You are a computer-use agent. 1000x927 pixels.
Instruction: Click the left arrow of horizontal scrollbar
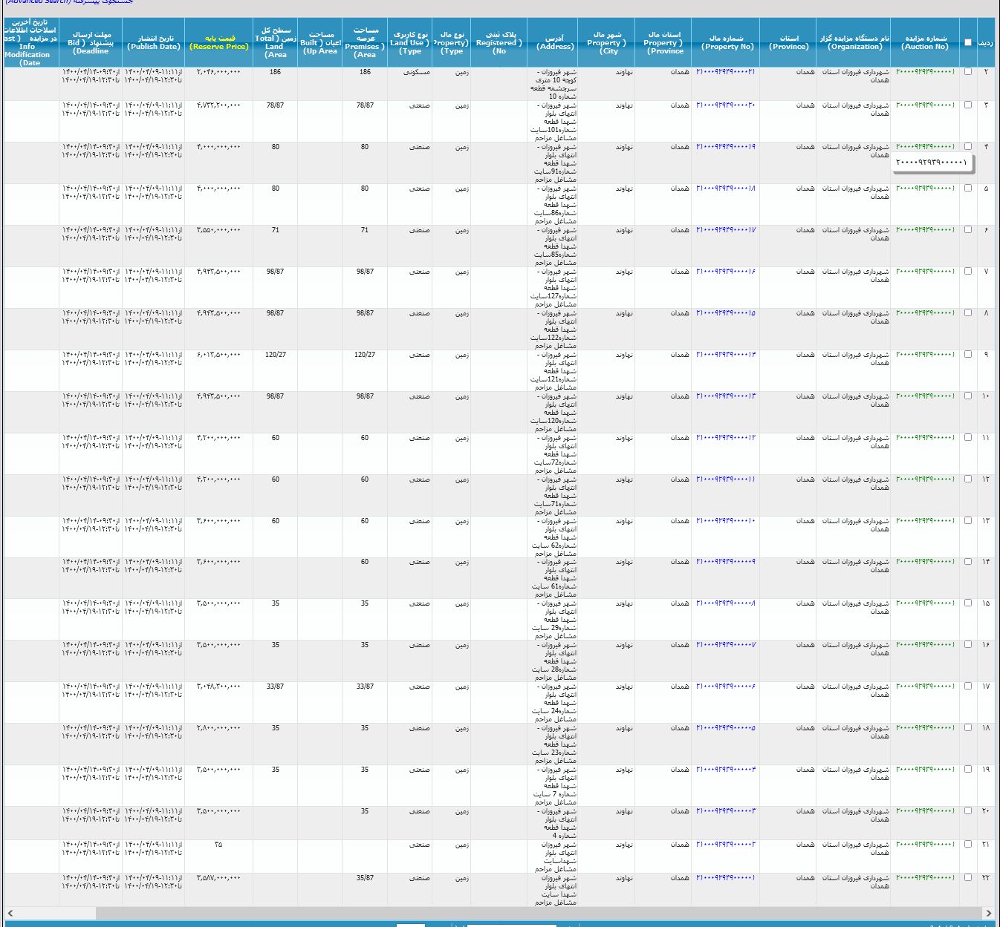point(10,913)
